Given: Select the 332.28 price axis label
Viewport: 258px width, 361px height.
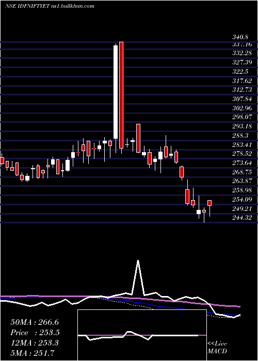Looking at the screenshot, I should 241,53.
